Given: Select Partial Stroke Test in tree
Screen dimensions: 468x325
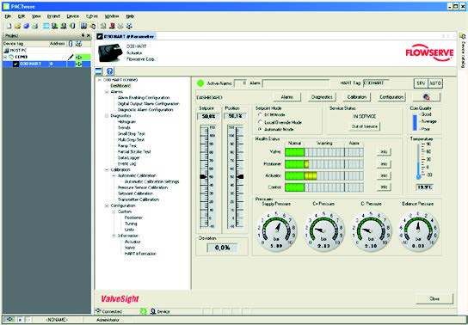Looking at the screenshot, I should pyautogui.click(x=134, y=152).
